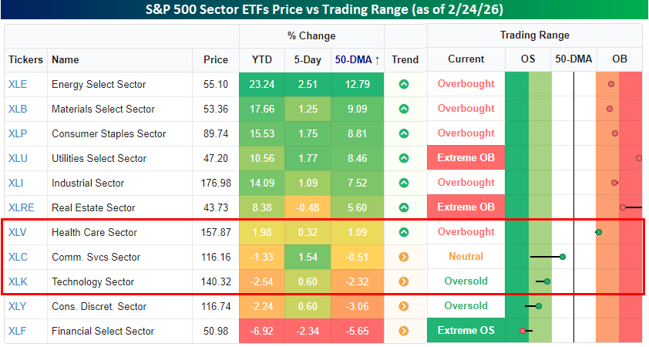Open the XLK ticker link
Image resolution: width=649 pixels, height=347 pixels.
(18, 281)
